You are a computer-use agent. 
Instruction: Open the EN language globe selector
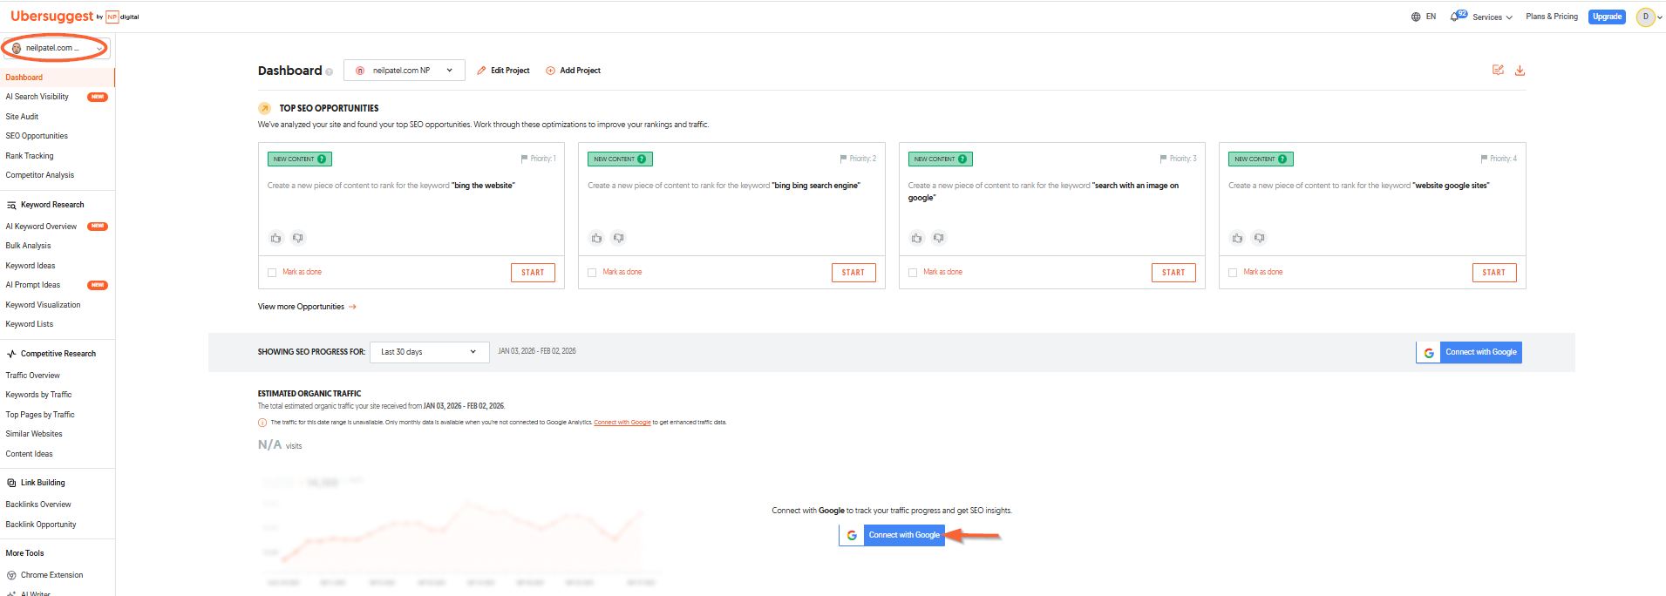point(1423,17)
